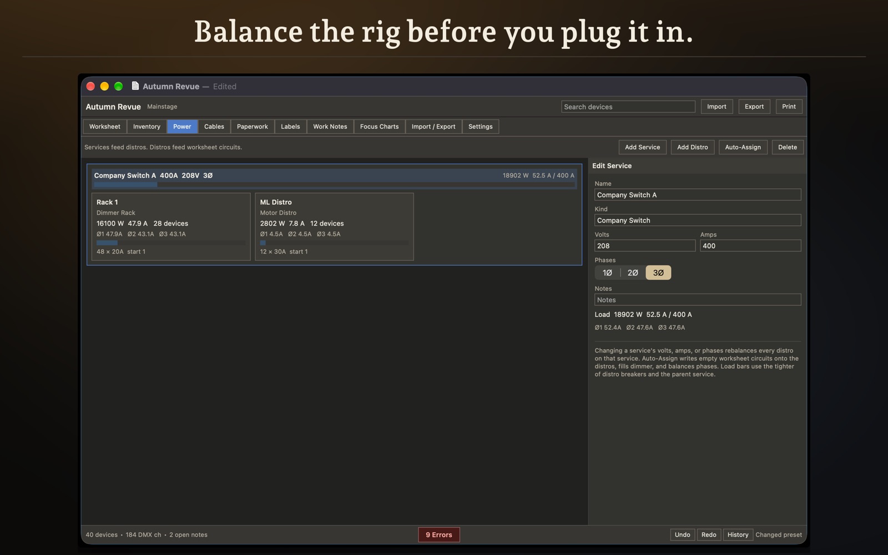Select the ML Distro card

(334, 226)
